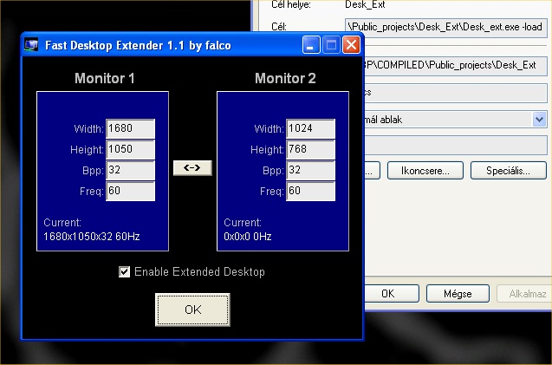Select the Monitor 2 Freq input field
The width and height of the screenshot is (552, 365).
(311, 191)
